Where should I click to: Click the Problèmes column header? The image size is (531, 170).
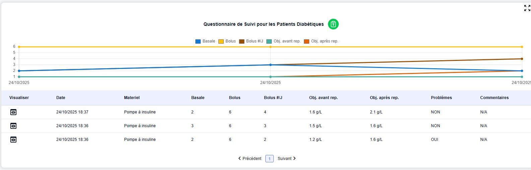click(x=441, y=98)
